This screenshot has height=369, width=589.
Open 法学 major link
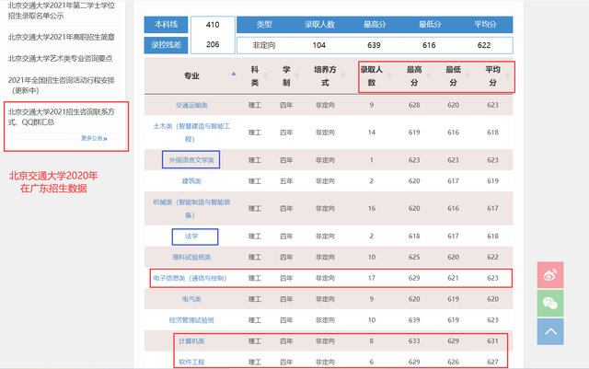click(x=191, y=236)
